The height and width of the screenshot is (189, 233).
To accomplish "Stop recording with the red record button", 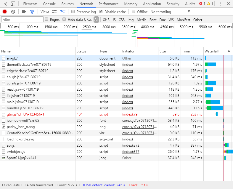I will pos(5,12).
